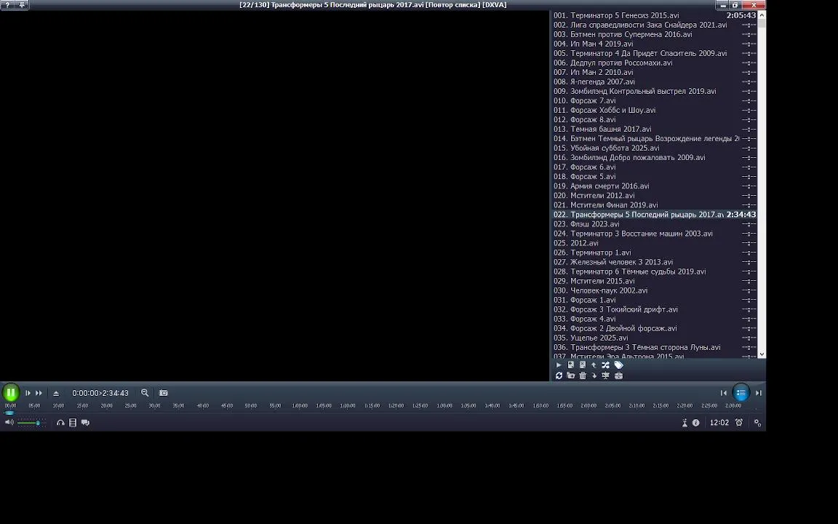Select Железный человек 3 2013.avi
This screenshot has height=524, width=838.
[655, 262]
